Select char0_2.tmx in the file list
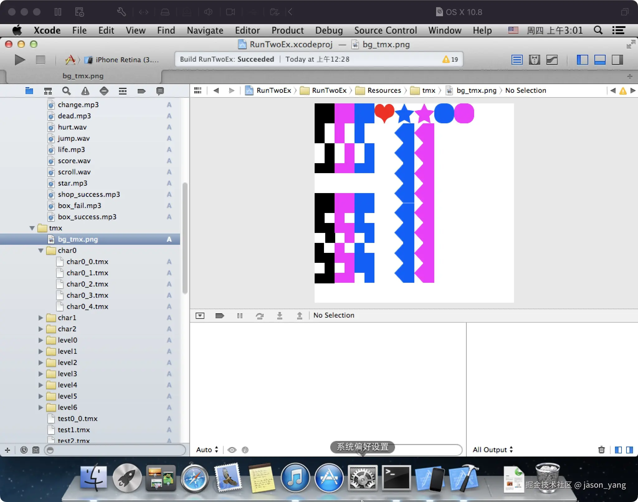 [x=87, y=284]
